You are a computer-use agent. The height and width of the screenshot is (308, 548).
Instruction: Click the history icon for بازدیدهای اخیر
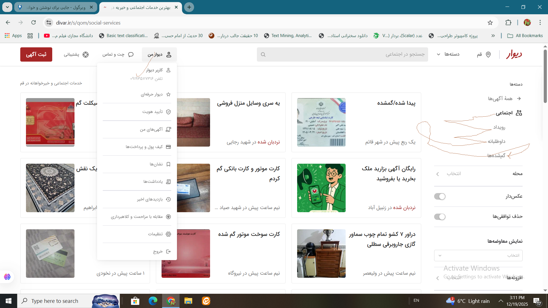[168, 199]
